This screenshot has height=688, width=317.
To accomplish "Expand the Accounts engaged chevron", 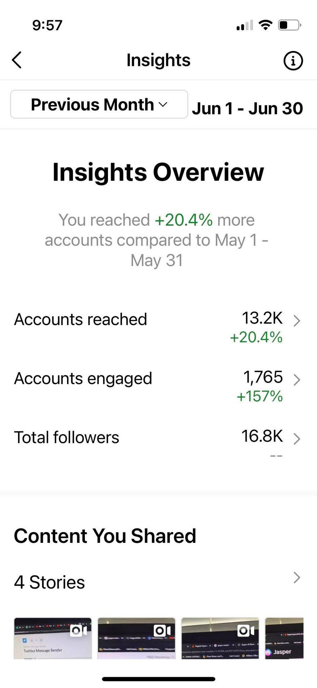I will pyautogui.click(x=297, y=380).
